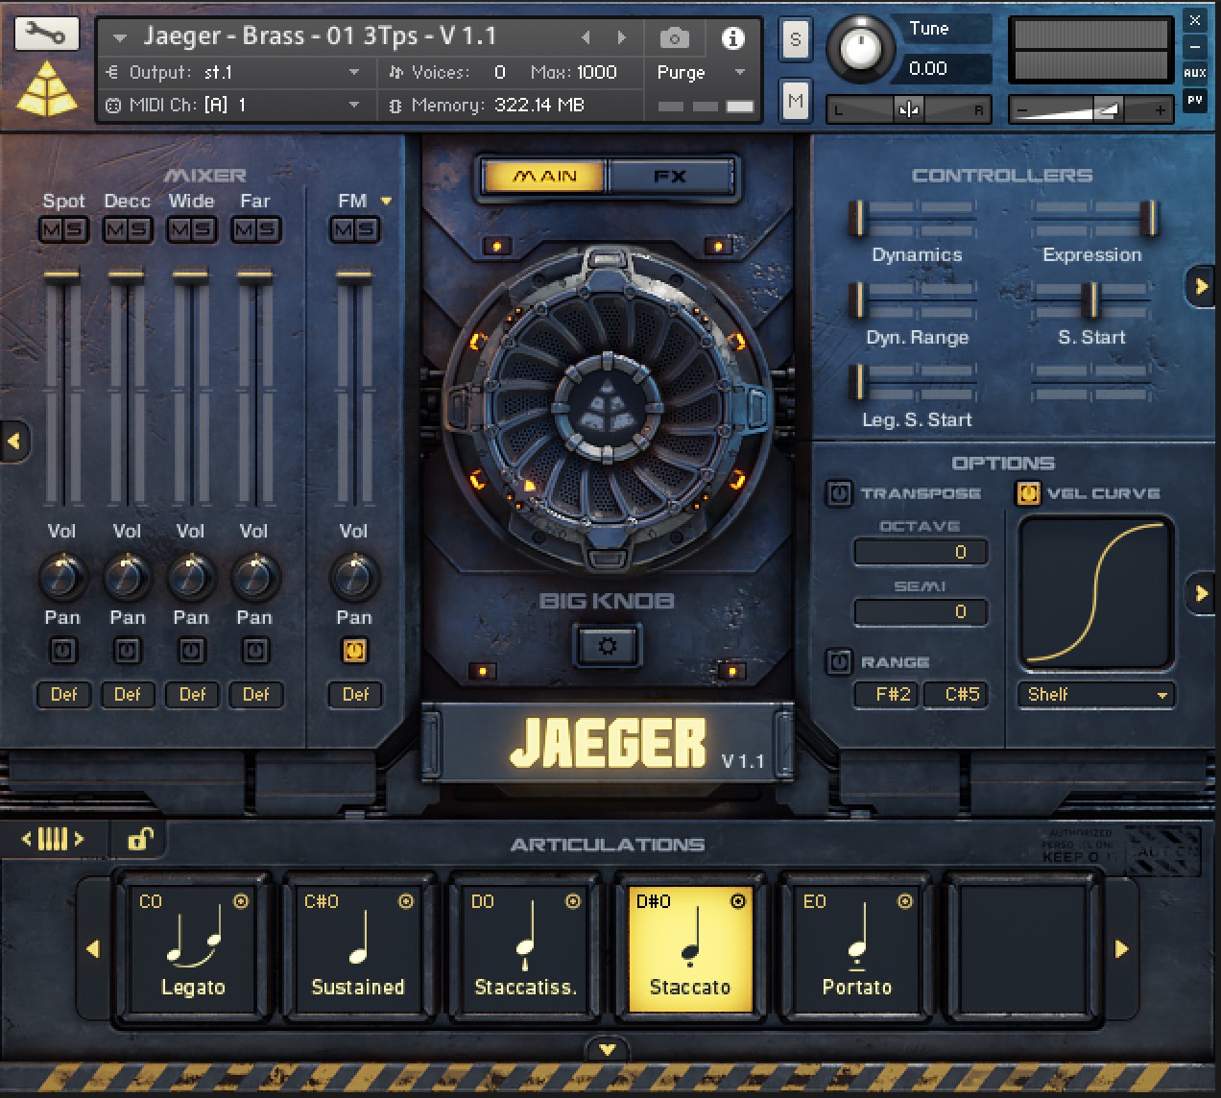Click the Kontakt solo S button
This screenshot has height=1098, width=1221.
point(795,40)
